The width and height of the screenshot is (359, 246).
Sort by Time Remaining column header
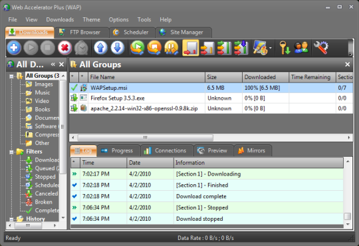(312, 77)
